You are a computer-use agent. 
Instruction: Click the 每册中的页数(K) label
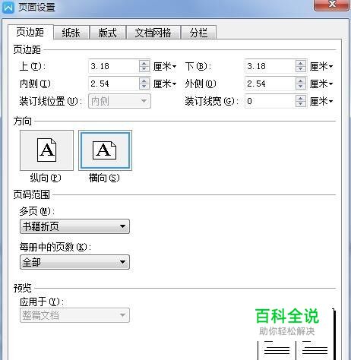pyautogui.click(x=55, y=247)
